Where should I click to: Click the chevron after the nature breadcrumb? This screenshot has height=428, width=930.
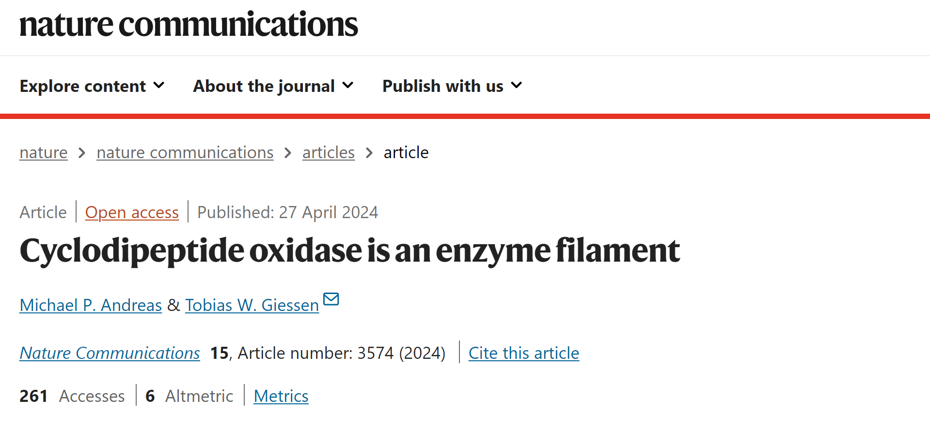pyautogui.click(x=82, y=153)
